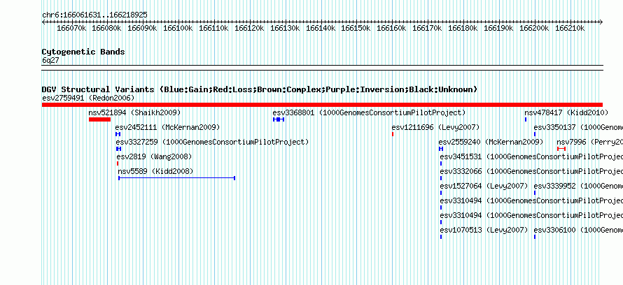This screenshot has height=285, width=623.
Task: Click the 166180k scale label
Action: 463,28
